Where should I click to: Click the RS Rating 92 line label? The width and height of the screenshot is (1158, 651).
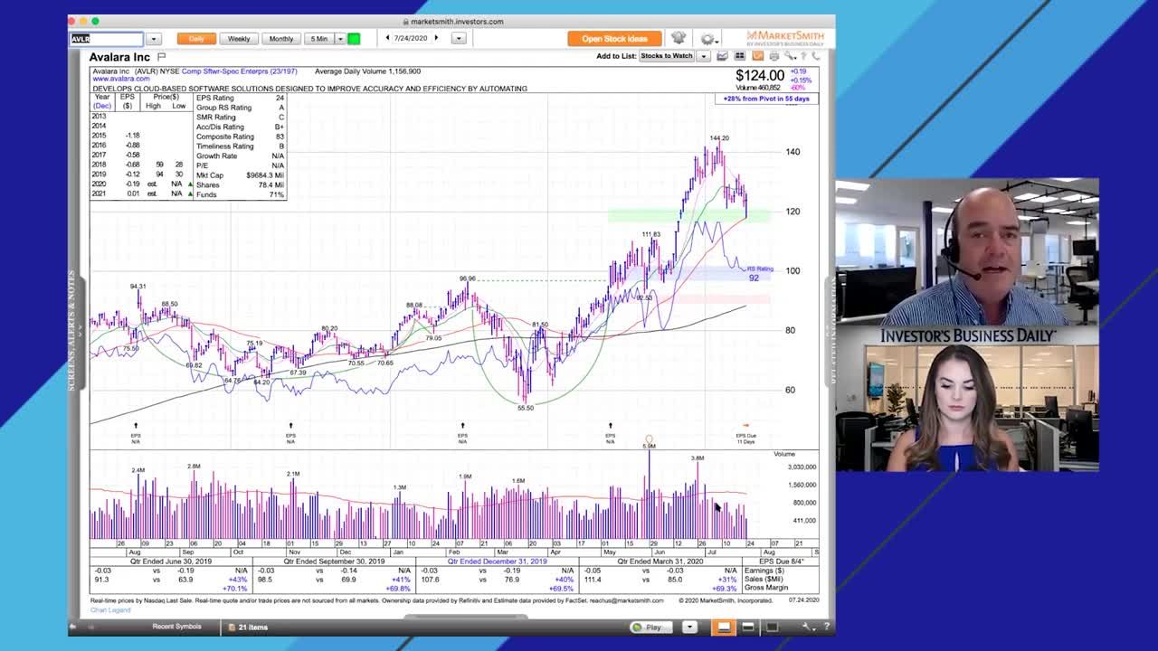tap(759, 274)
